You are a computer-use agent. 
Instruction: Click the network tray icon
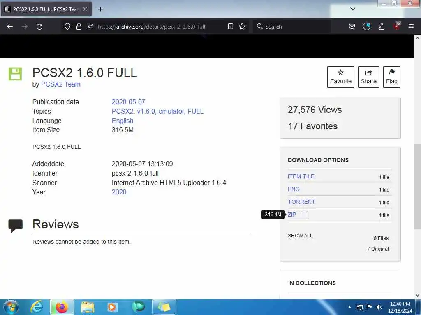pyautogui.click(x=359, y=307)
